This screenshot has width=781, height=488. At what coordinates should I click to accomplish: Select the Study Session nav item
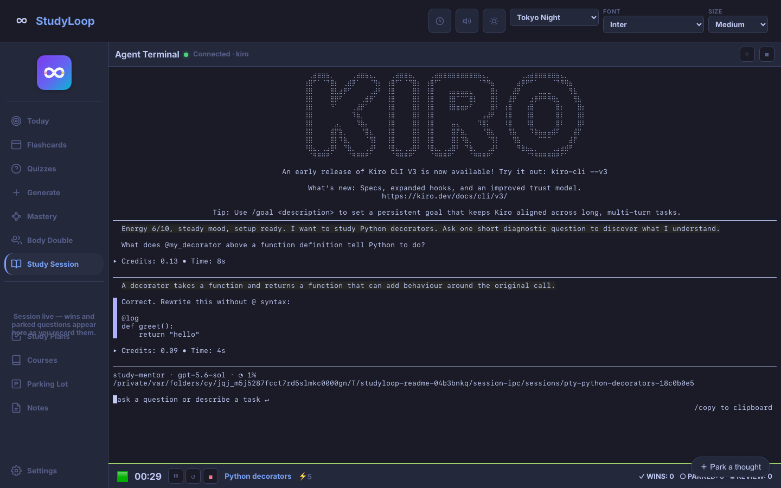tap(54, 264)
